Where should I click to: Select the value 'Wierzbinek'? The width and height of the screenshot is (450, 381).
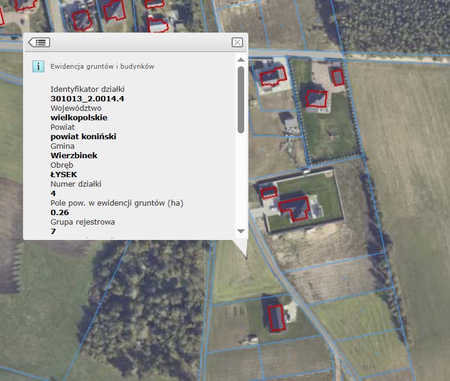pos(74,156)
